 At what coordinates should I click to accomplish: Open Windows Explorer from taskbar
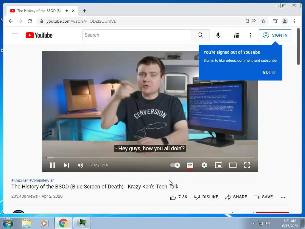pos(27,223)
